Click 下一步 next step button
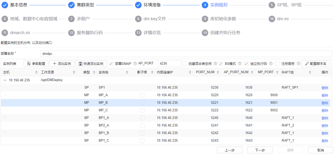 click(x=260, y=150)
